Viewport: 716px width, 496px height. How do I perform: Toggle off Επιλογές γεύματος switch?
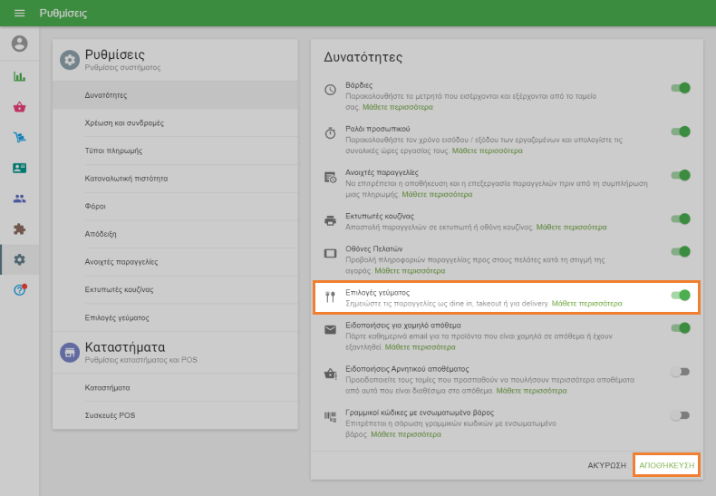tap(680, 296)
